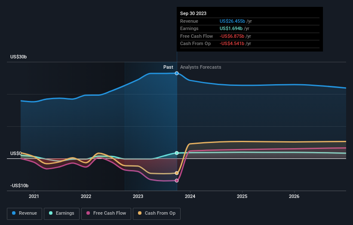Toggle the Earnings legend series
353x225 pixels.
[x=61, y=213]
